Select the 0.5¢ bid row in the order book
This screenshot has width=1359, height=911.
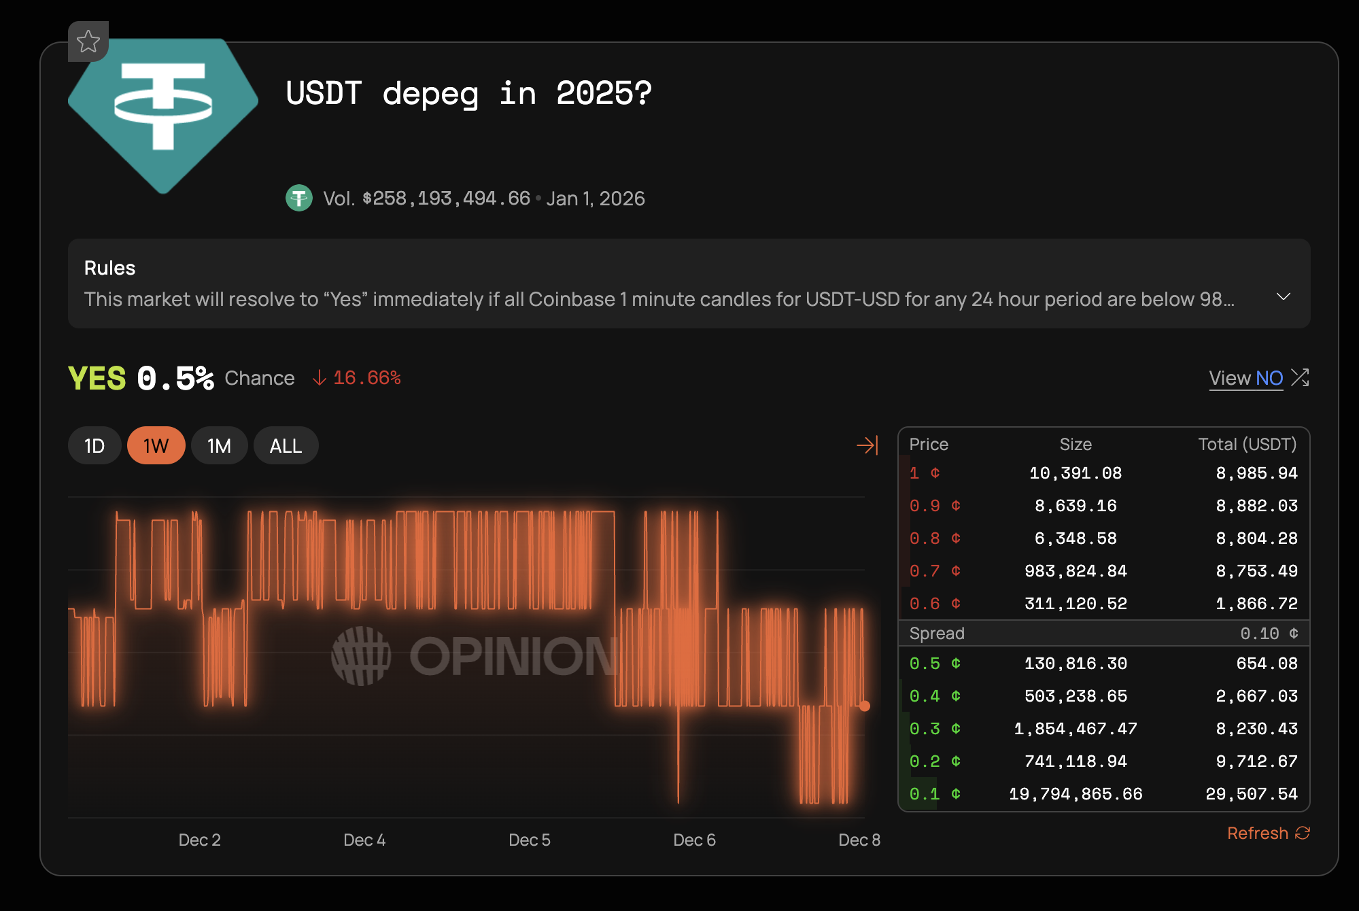click(x=1103, y=663)
